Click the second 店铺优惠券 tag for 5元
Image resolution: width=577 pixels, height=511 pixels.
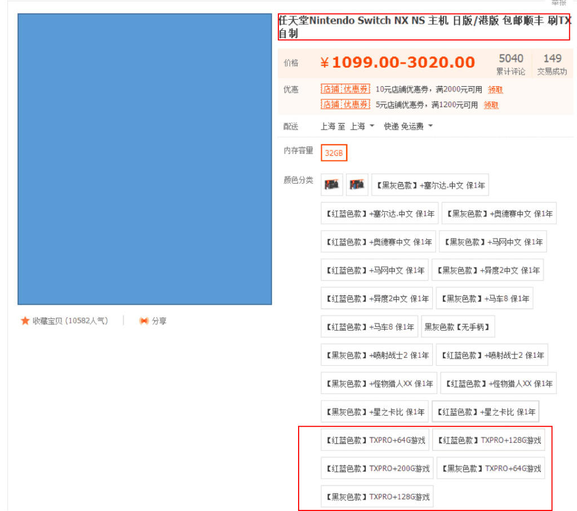tap(345, 104)
